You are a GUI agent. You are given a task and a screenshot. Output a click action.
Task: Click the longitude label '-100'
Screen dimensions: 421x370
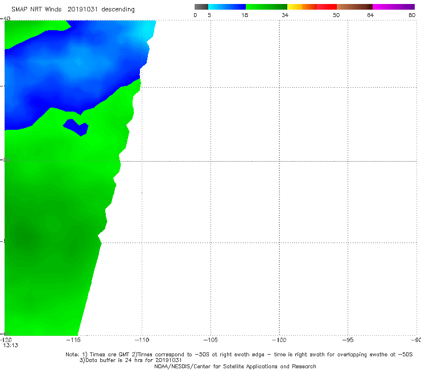279,340
